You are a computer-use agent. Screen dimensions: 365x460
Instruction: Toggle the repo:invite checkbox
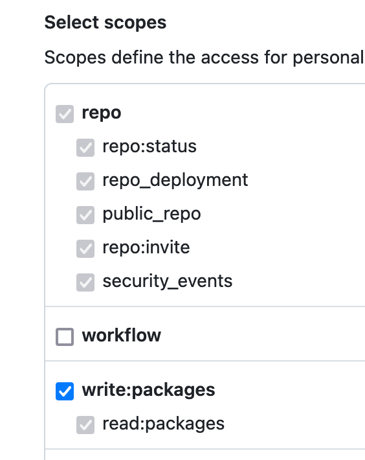point(85,249)
